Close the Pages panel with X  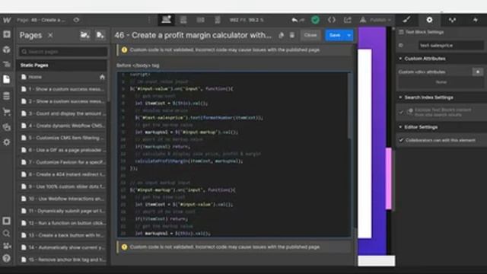click(50, 35)
